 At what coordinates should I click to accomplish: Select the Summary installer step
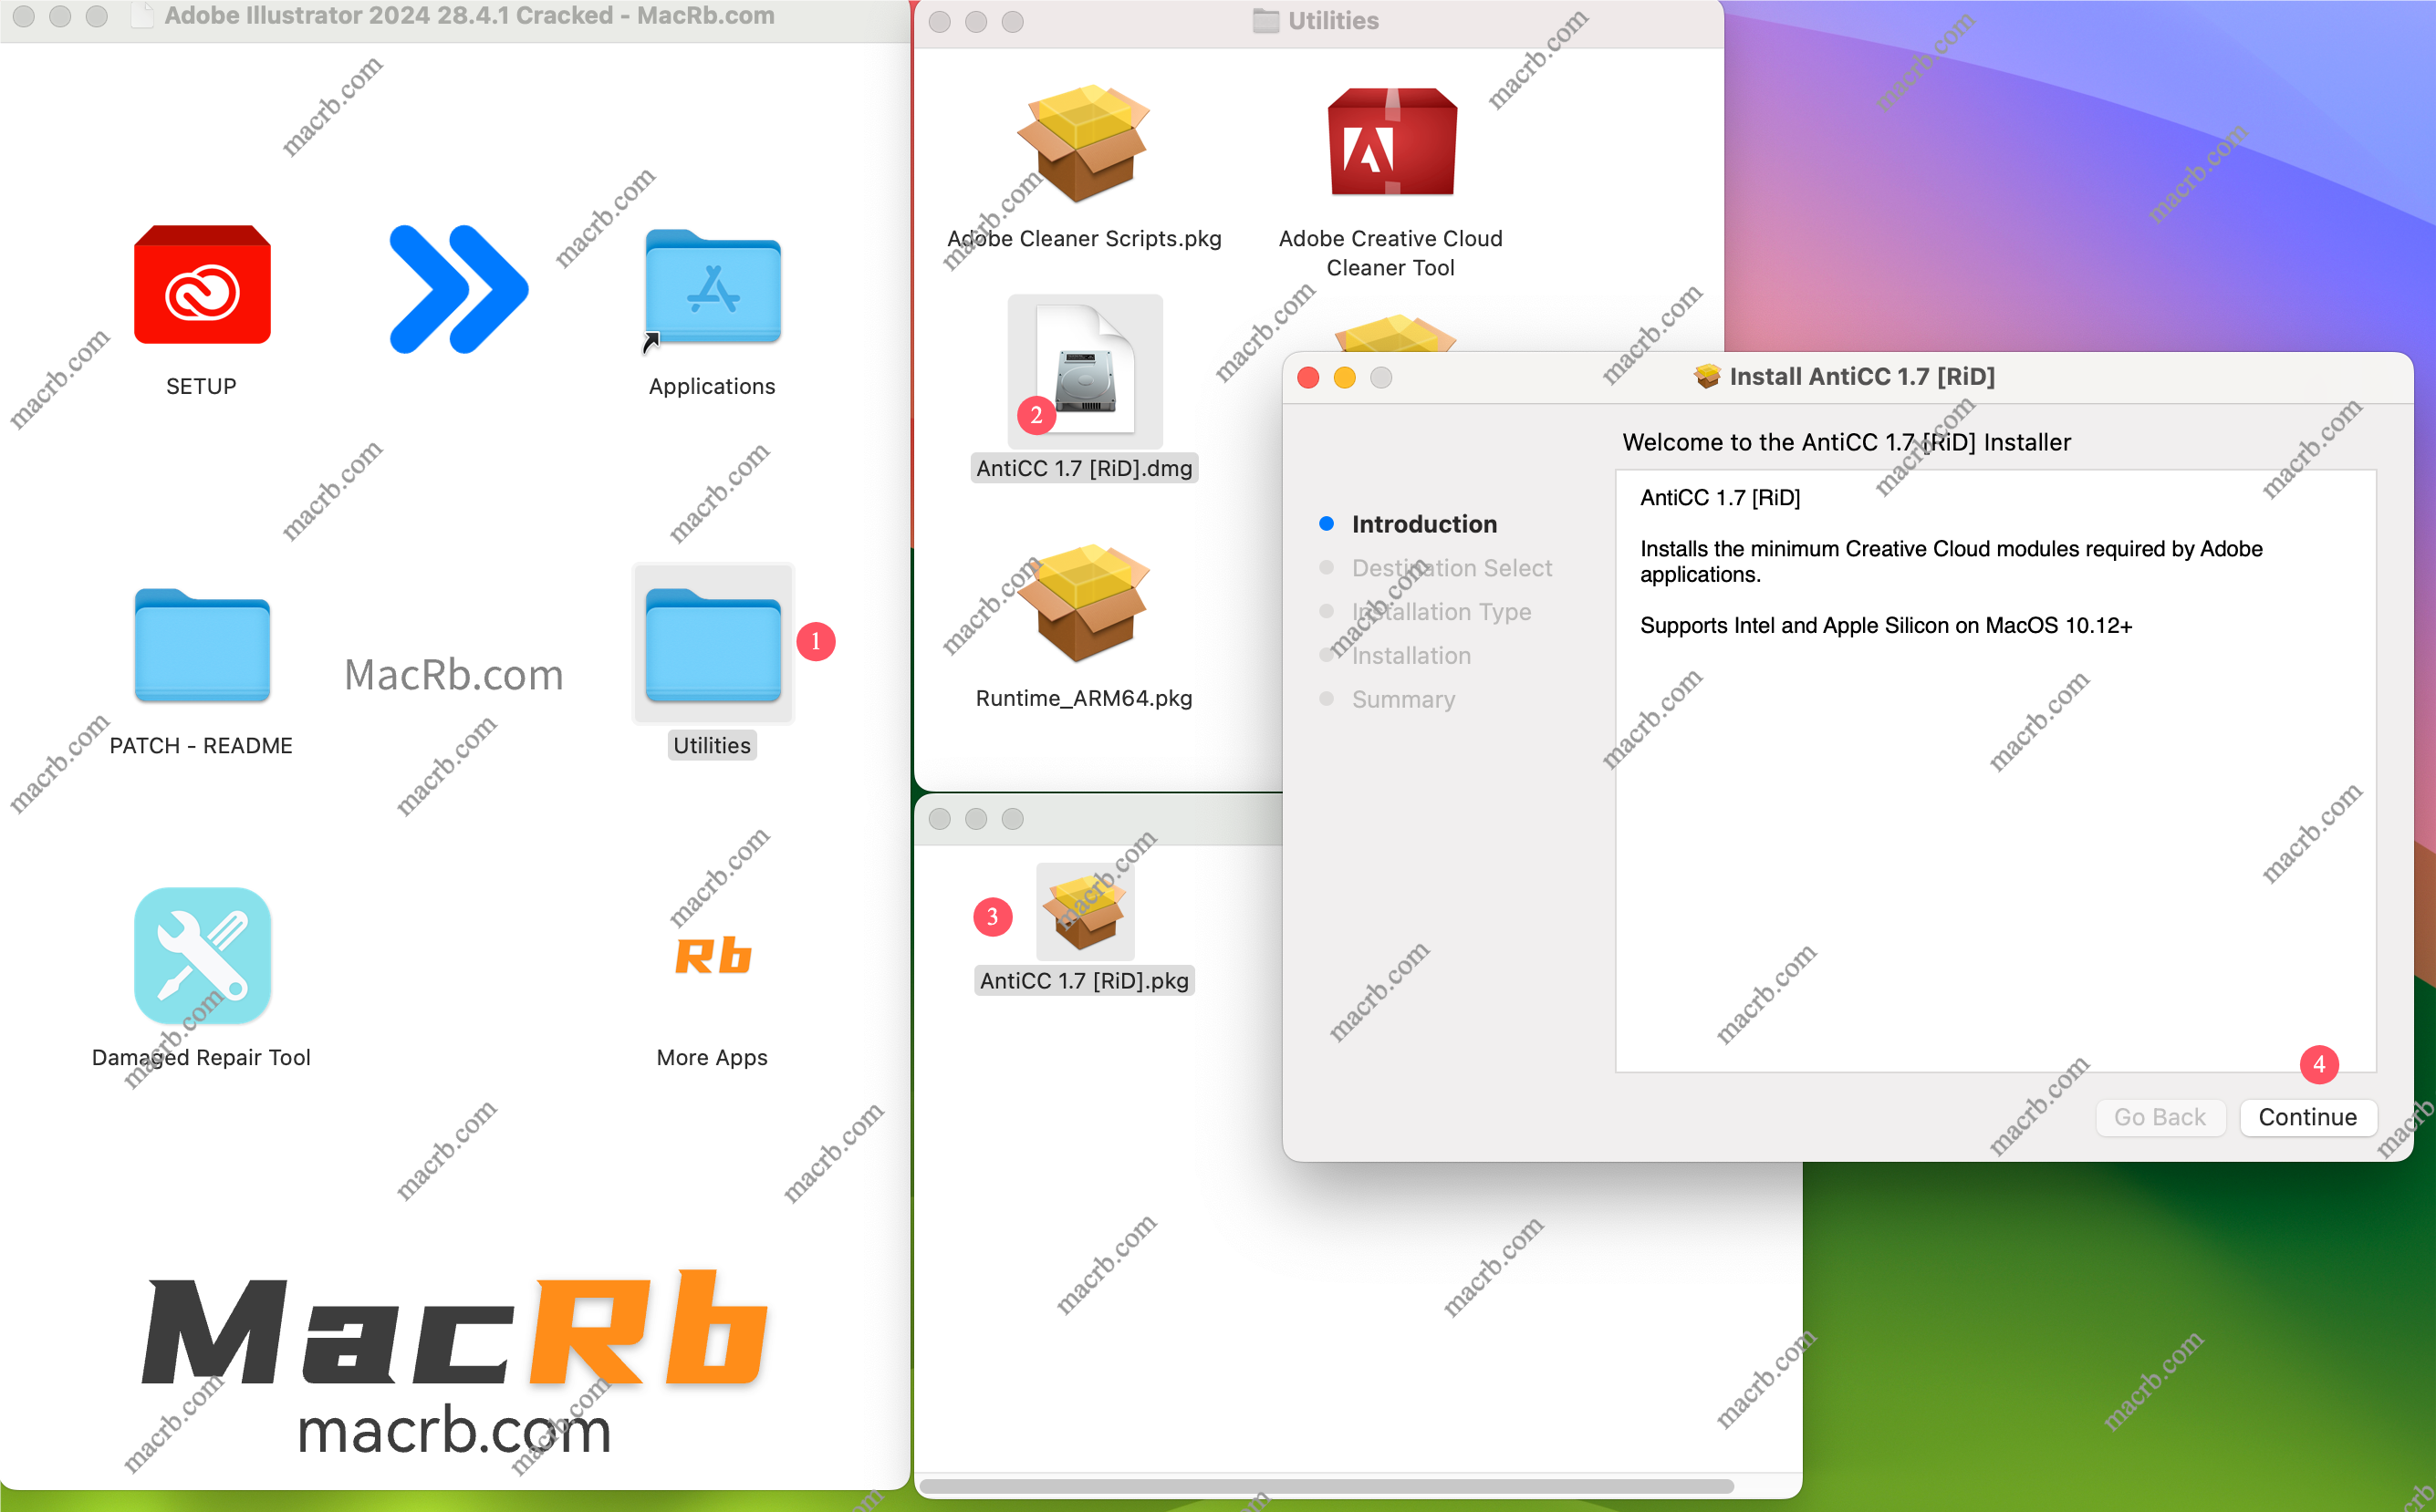1403,700
